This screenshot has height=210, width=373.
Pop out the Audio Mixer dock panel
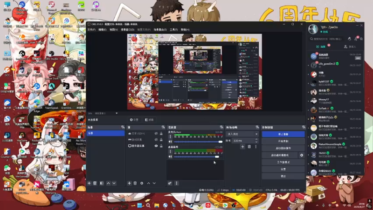point(221,127)
